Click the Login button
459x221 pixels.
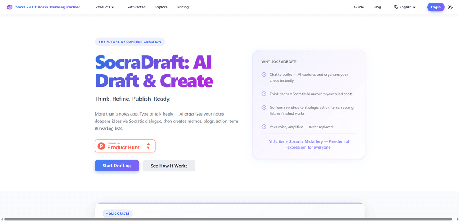[x=436, y=7]
